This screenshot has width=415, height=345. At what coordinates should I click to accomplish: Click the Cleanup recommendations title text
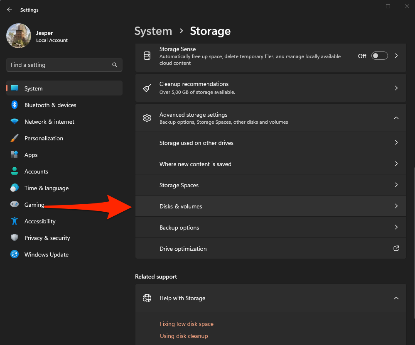tap(194, 84)
